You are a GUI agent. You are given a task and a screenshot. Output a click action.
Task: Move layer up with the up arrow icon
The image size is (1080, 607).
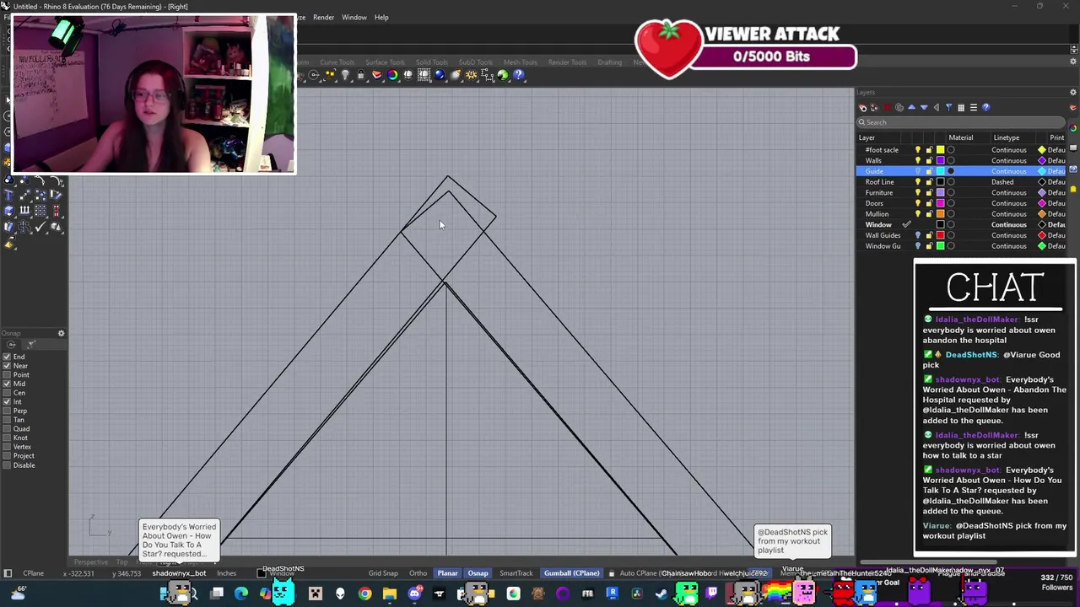912,107
